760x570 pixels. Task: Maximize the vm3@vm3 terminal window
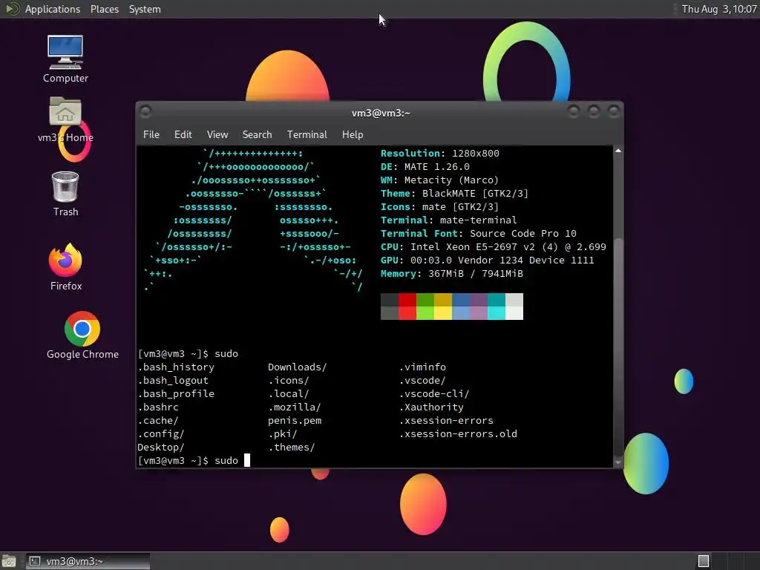coord(594,111)
